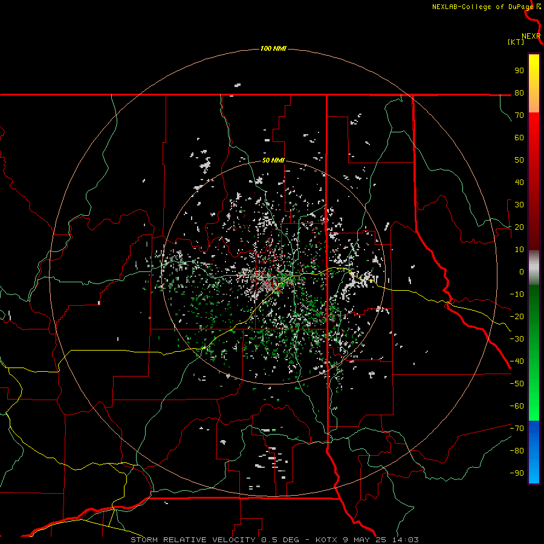This screenshot has height=544, width=544.
Task: Click the -60 value on velocity color scale
Action: [517, 406]
